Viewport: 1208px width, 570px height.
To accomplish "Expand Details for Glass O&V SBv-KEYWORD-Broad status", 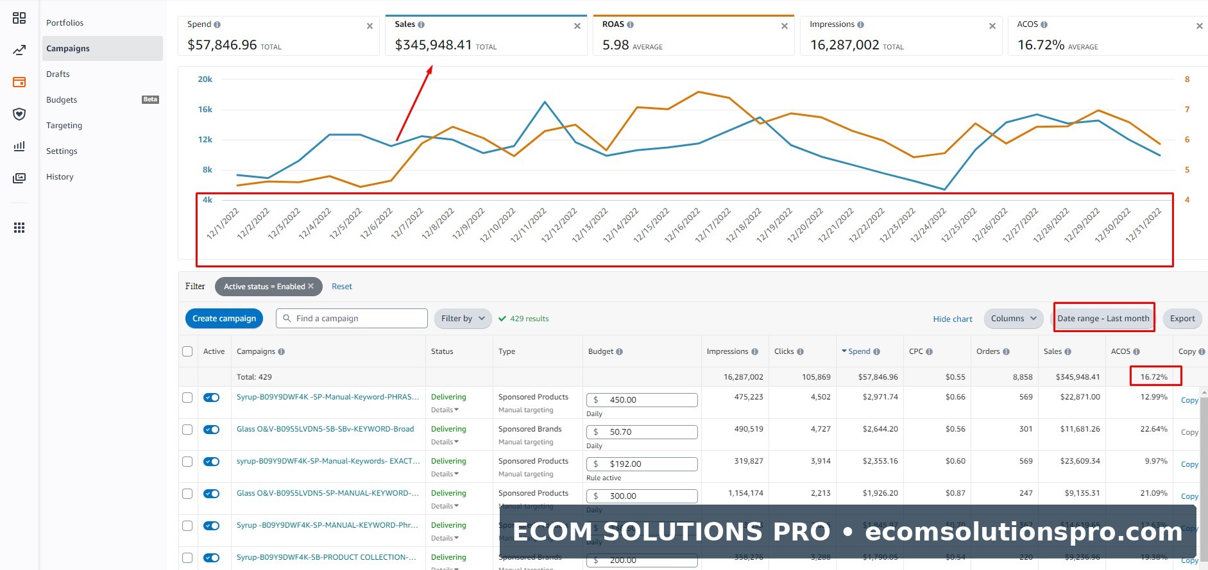I will pos(445,442).
